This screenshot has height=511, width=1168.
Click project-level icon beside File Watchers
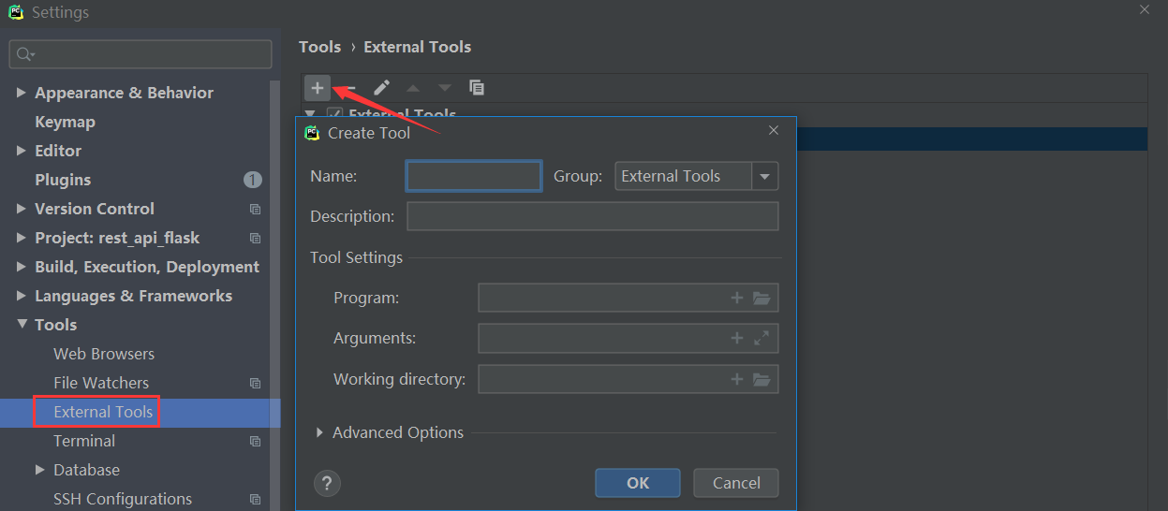click(255, 383)
